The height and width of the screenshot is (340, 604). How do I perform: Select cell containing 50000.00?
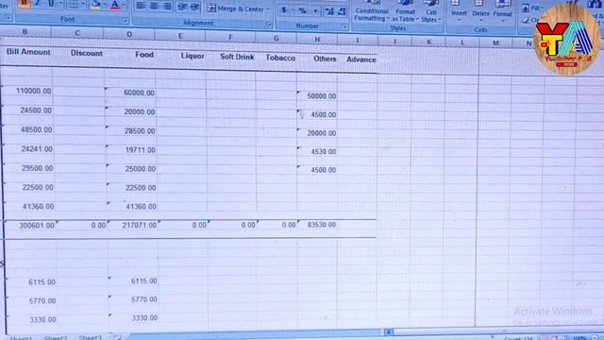[x=317, y=96]
